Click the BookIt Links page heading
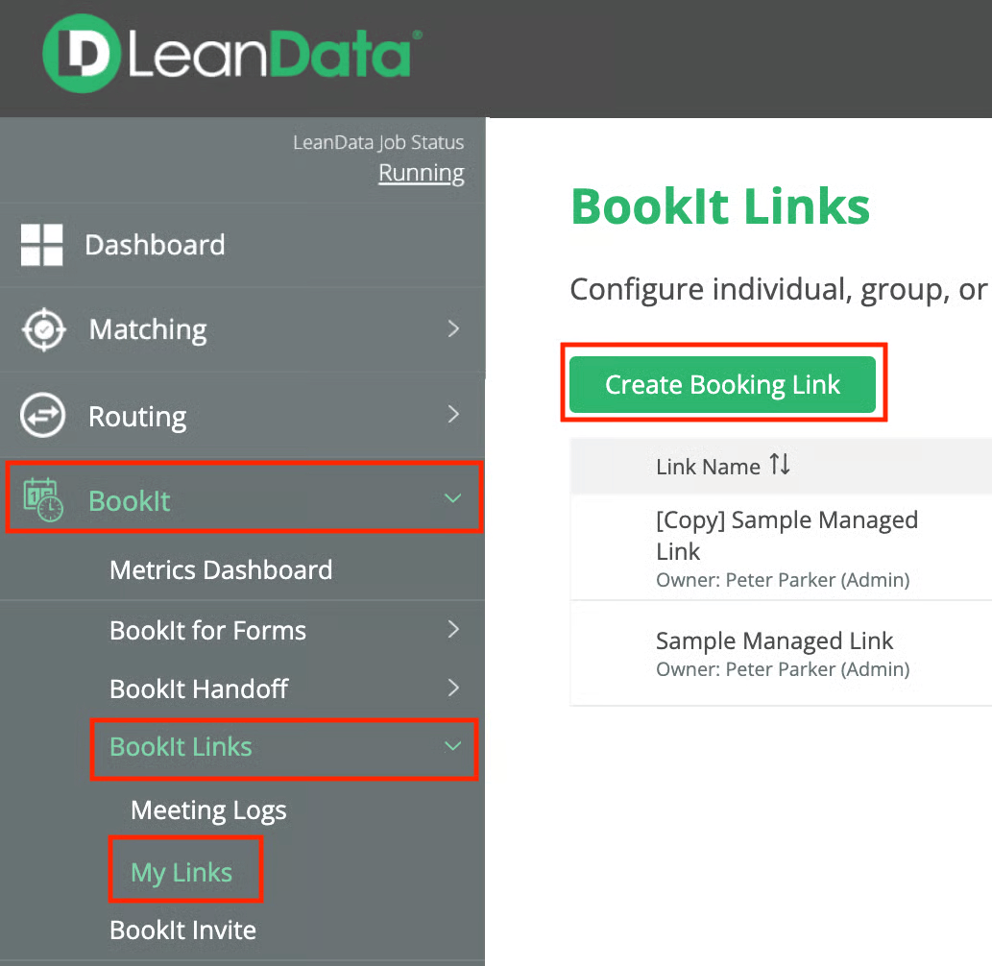Screen dimensions: 992x966 [x=720, y=206]
